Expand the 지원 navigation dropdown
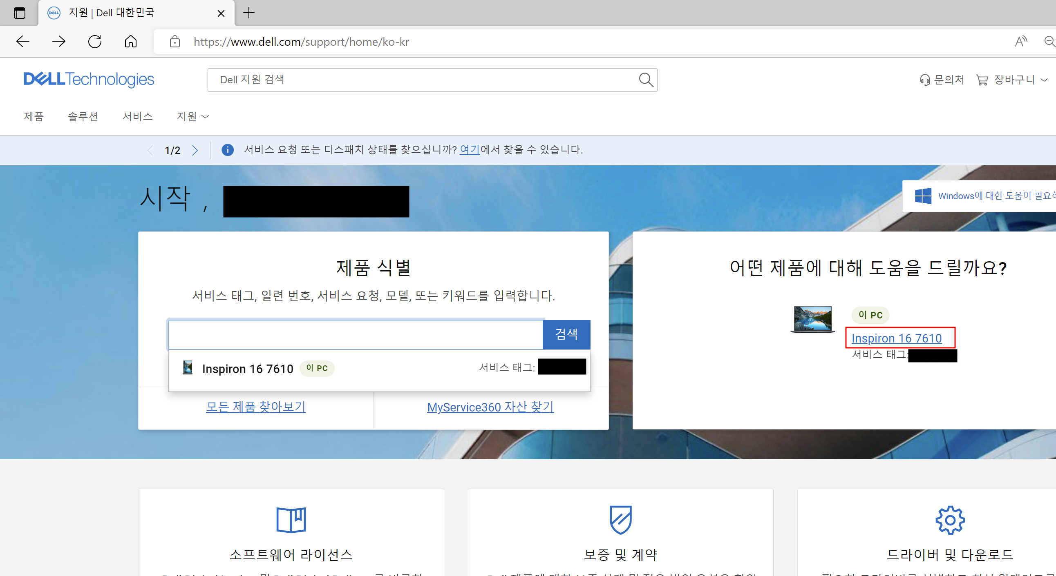This screenshot has height=576, width=1056. click(x=192, y=117)
